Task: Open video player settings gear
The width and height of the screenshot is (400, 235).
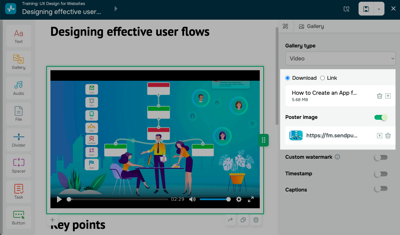Action: [239, 199]
